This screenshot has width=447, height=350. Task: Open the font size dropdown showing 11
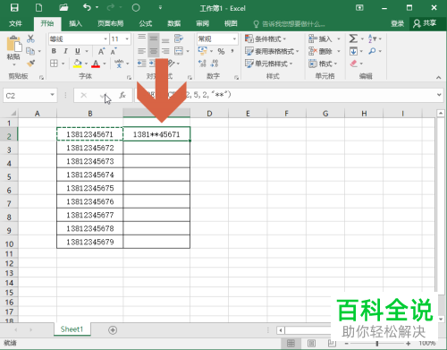click(x=127, y=39)
